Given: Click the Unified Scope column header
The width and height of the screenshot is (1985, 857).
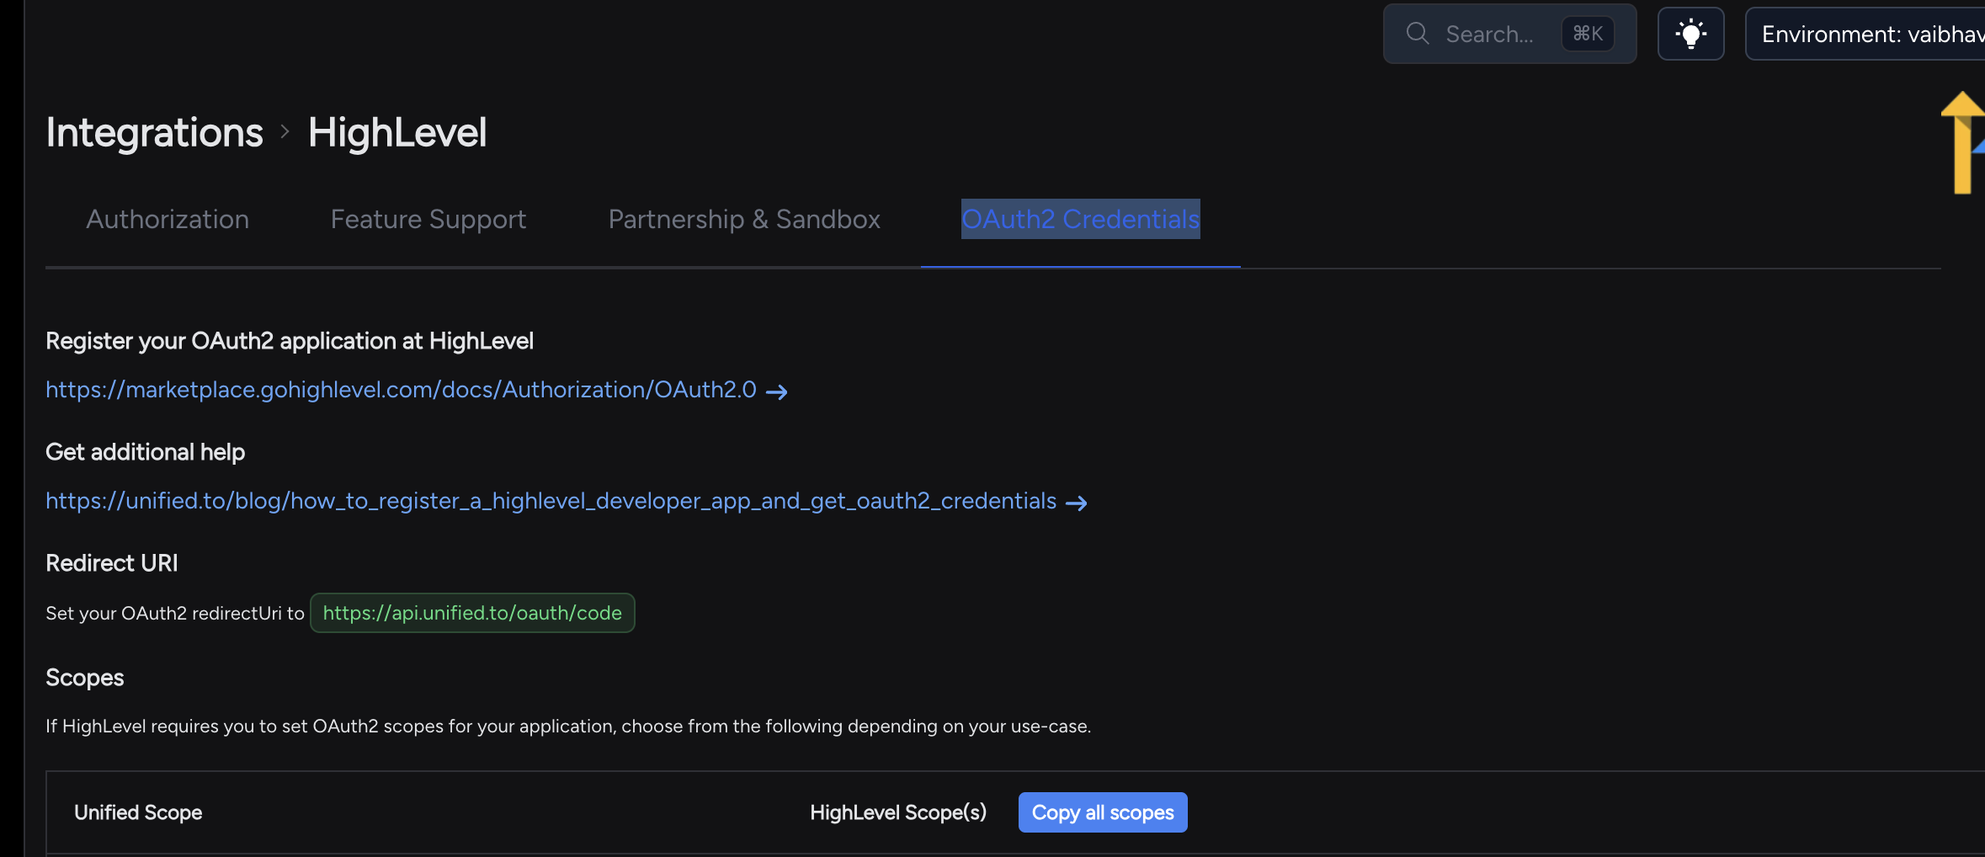Looking at the screenshot, I should pos(138,812).
